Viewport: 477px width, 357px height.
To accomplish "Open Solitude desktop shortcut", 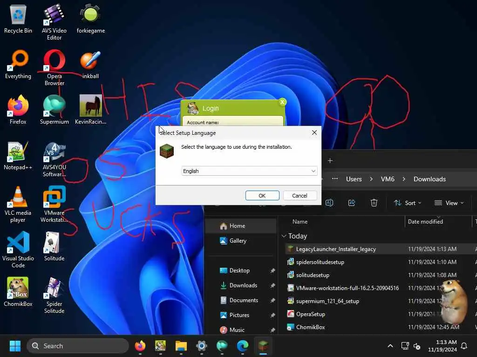I will tap(54, 246).
